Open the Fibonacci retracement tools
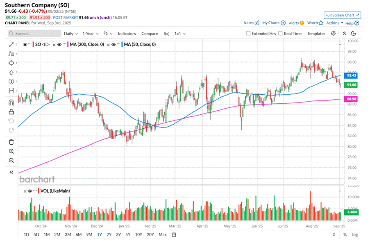Viewport: 370px width, 241px height. coord(11,54)
